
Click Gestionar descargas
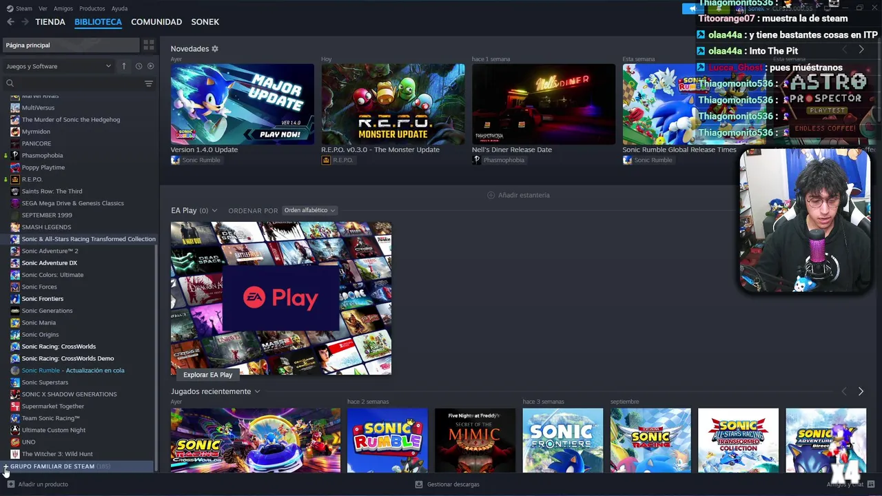453,484
